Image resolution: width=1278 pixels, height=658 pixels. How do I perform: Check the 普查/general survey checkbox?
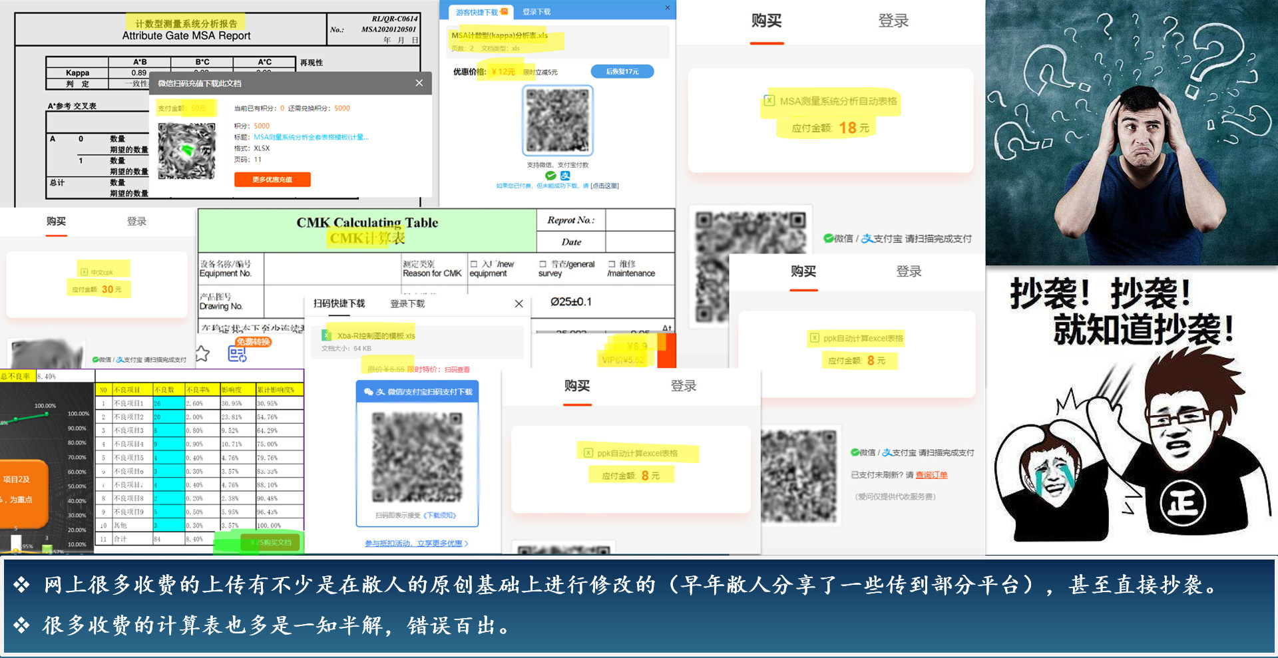pyautogui.click(x=542, y=264)
